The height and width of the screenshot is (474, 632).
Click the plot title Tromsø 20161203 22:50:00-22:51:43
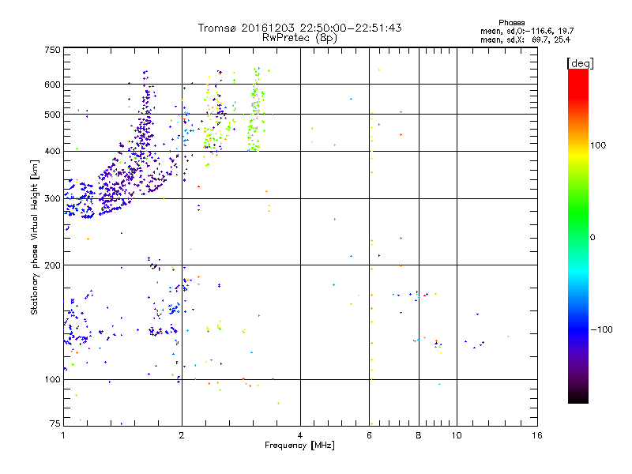tap(299, 28)
